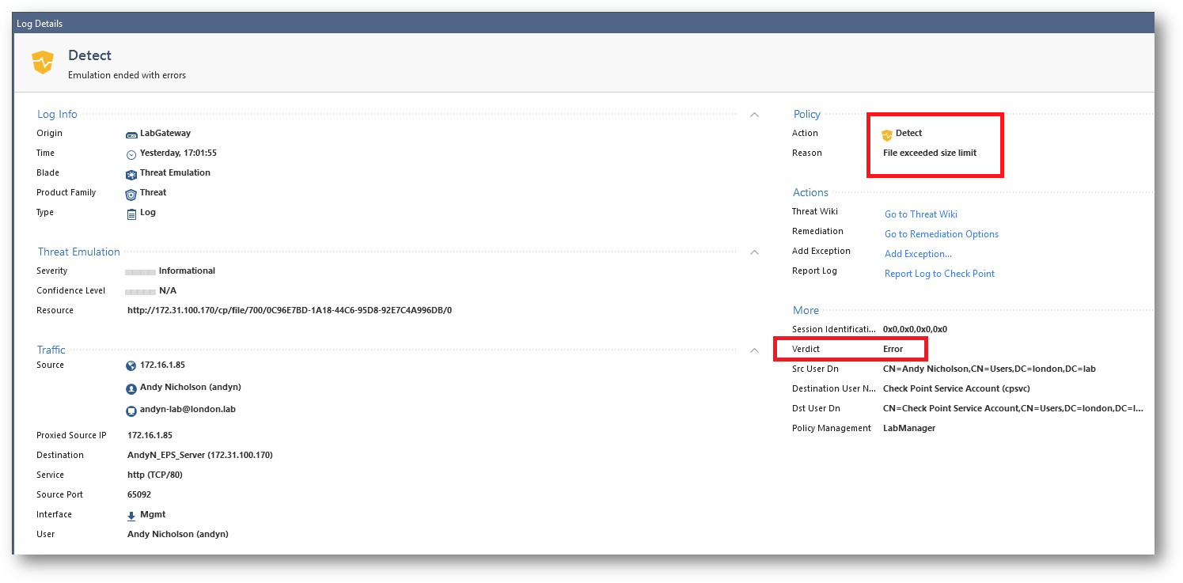1183x583 pixels.
Task: Select the source port value 65092
Action: click(x=139, y=494)
